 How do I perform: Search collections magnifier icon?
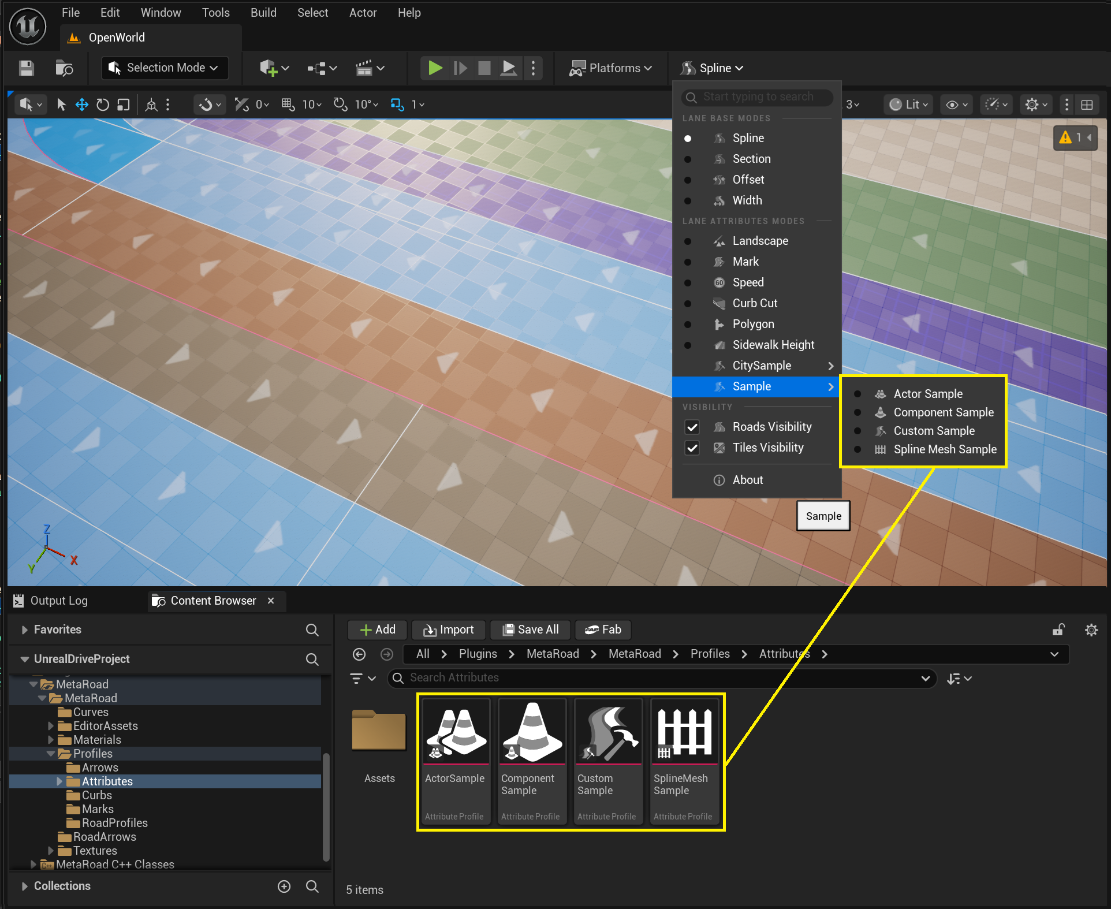pyautogui.click(x=312, y=886)
